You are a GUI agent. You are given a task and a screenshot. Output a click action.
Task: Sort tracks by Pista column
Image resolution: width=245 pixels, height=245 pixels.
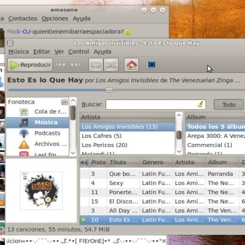pos(98,162)
